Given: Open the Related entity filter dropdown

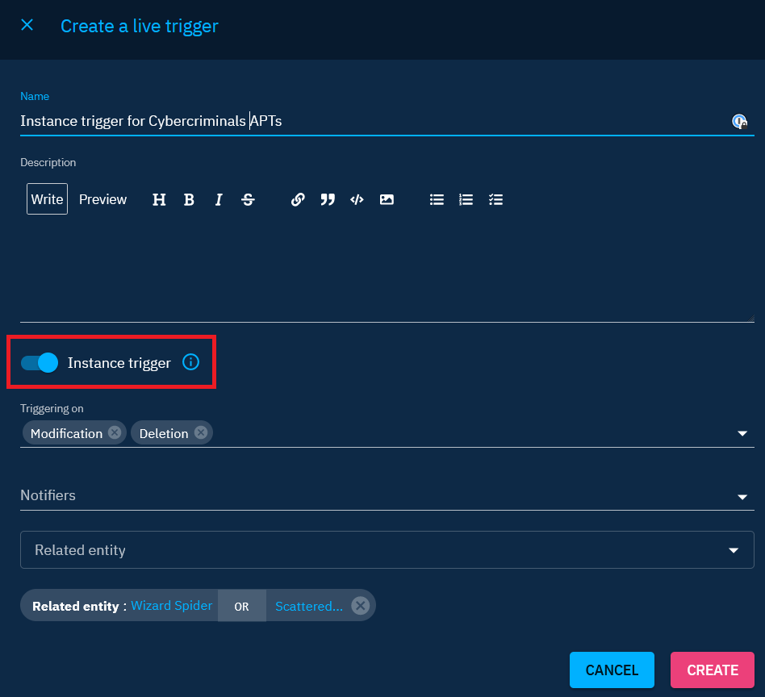Looking at the screenshot, I should click(x=733, y=550).
